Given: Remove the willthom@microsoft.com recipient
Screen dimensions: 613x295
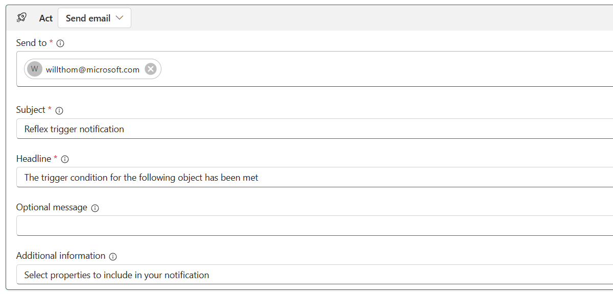Looking at the screenshot, I should pos(150,69).
